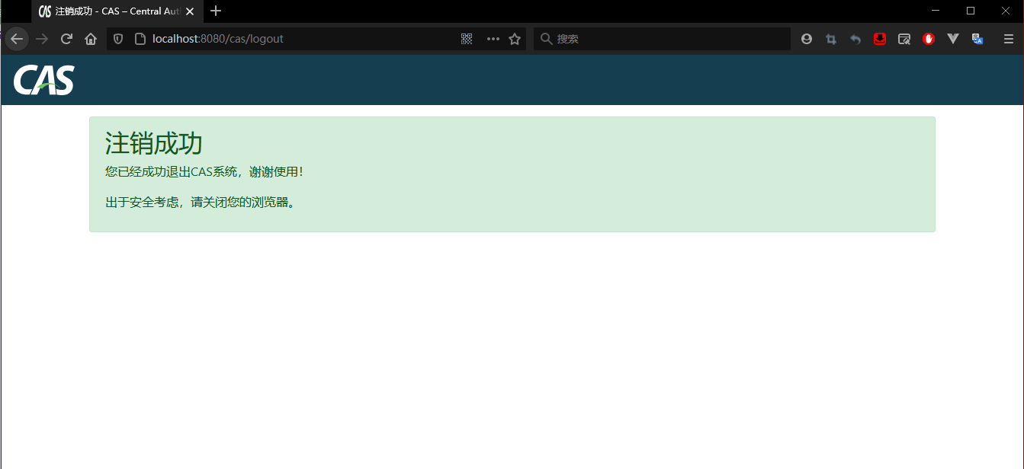The height and width of the screenshot is (469, 1024).
Task: Click the red download extension icon
Action: [880, 39]
